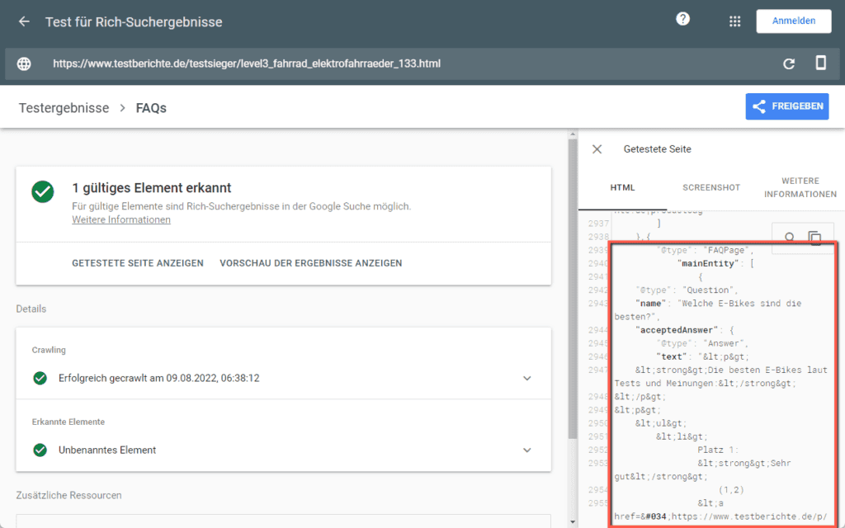Click the Zusätzliche Ressourcen heading
Image resolution: width=845 pixels, height=528 pixels.
69,495
